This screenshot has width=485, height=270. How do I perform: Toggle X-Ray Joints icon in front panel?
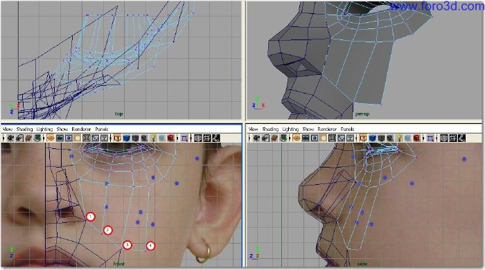click(215, 138)
